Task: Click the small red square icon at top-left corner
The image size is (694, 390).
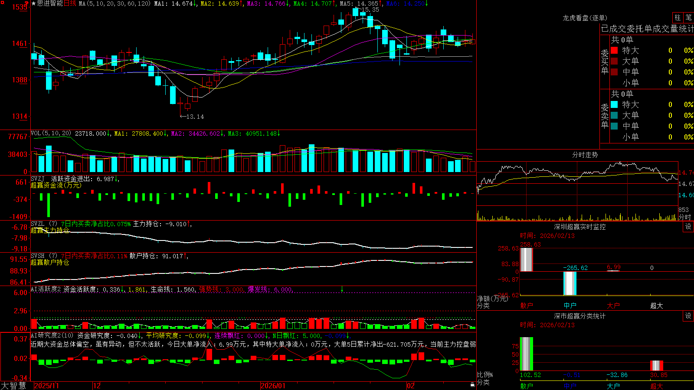Action: click(x=2, y=2)
